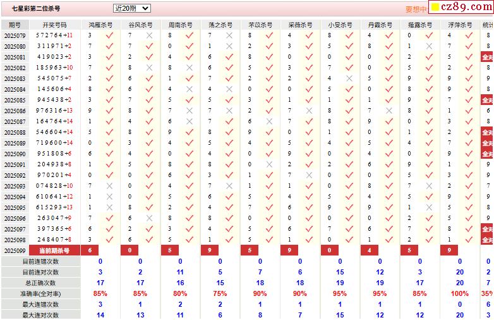Click the red box 9 under 荡之杀号
Image resolution: width=494 pixels, height=320 pixels.
pyautogui.click(x=210, y=250)
